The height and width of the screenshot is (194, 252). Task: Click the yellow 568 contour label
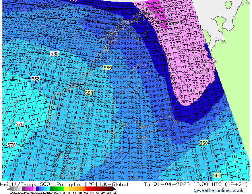(89, 93)
